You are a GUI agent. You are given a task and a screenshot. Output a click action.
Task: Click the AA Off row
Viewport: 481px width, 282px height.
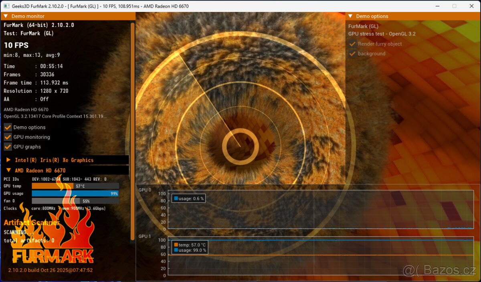[x=26, y=99]
